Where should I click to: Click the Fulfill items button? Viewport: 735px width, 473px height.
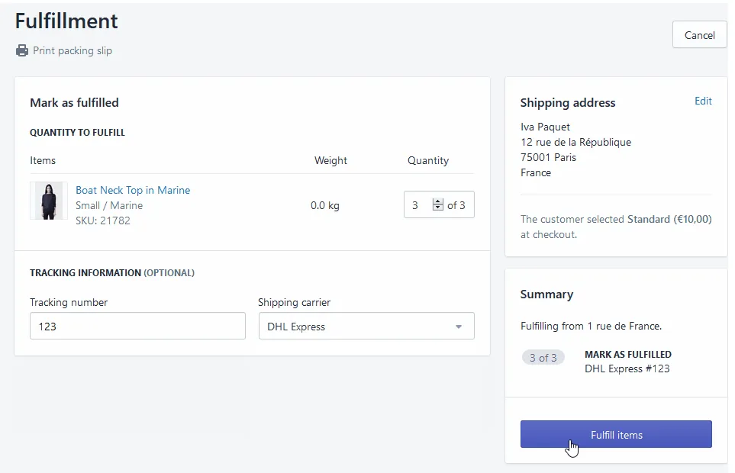[x=616, y=434]
